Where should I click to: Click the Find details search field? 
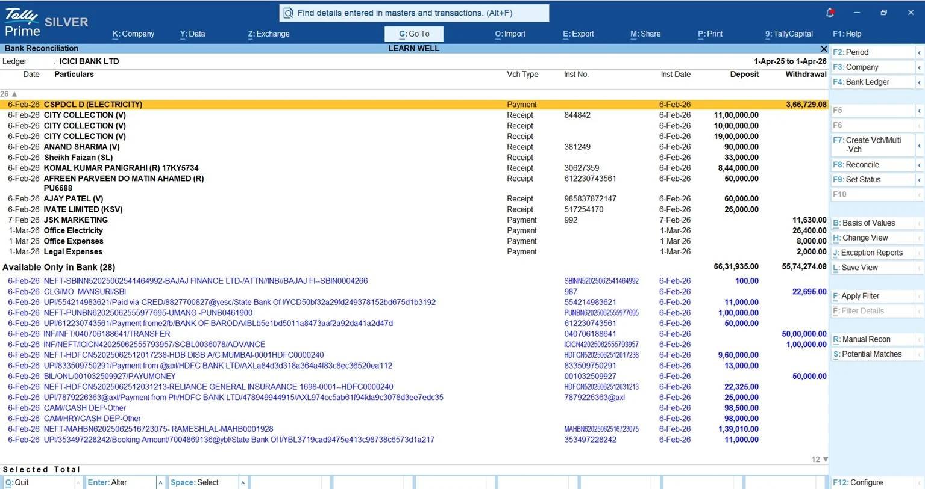click(x=414, y=13)
